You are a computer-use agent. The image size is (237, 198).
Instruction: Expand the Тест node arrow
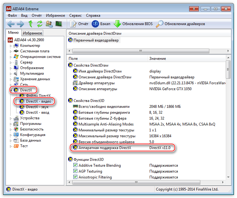[x=11, y=147]
